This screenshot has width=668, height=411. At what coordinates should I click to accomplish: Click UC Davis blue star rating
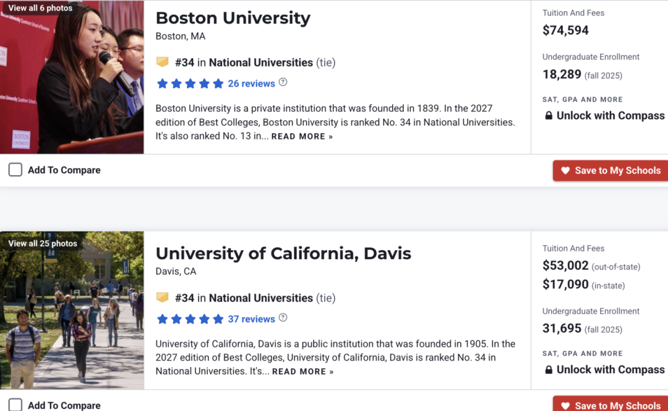[x=190, y=319]
